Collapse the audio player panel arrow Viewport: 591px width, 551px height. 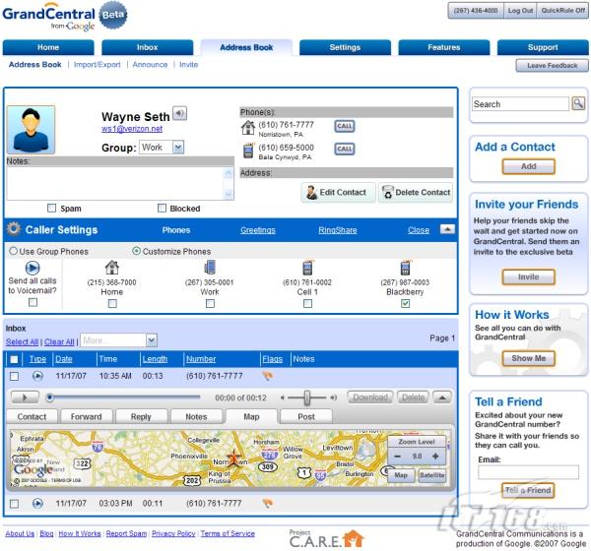pos(441,398)
